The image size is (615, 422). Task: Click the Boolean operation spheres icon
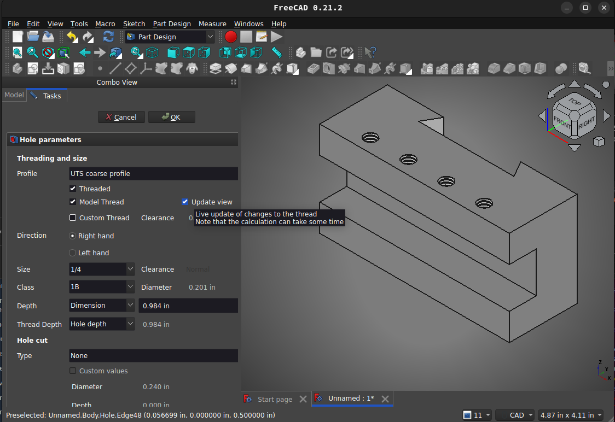pos(561,68)
